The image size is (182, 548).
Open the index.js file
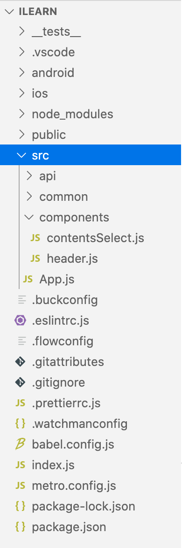[x=53, y=465]
